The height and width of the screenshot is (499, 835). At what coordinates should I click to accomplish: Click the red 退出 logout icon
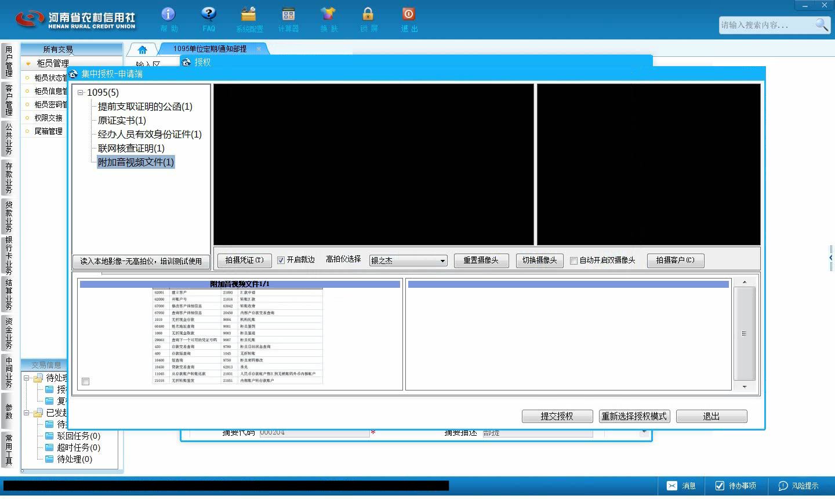pos(408,15)
